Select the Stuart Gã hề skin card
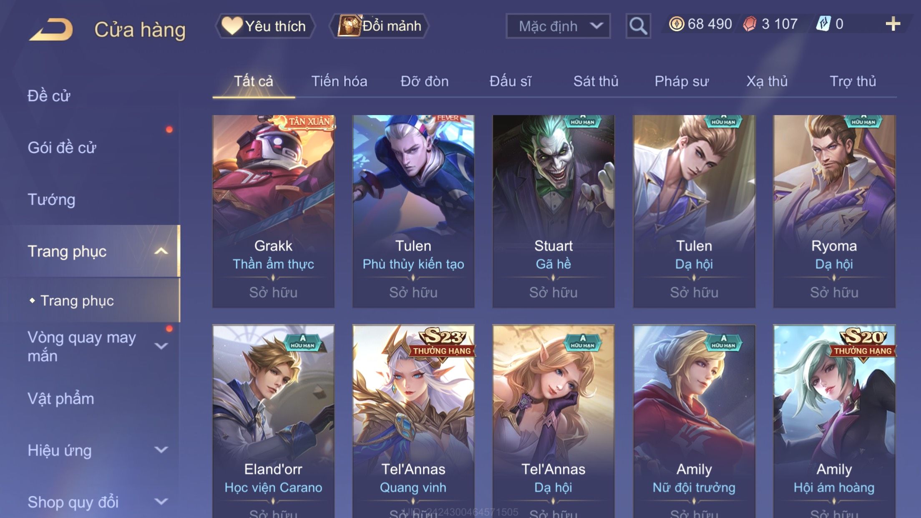The width and height of the screenshot is (921, 518). pyautogui.click(x=553, y=211)
